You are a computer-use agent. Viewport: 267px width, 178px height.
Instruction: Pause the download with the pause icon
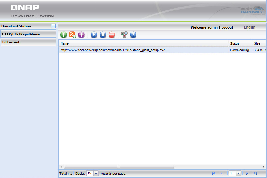[103, 35]
